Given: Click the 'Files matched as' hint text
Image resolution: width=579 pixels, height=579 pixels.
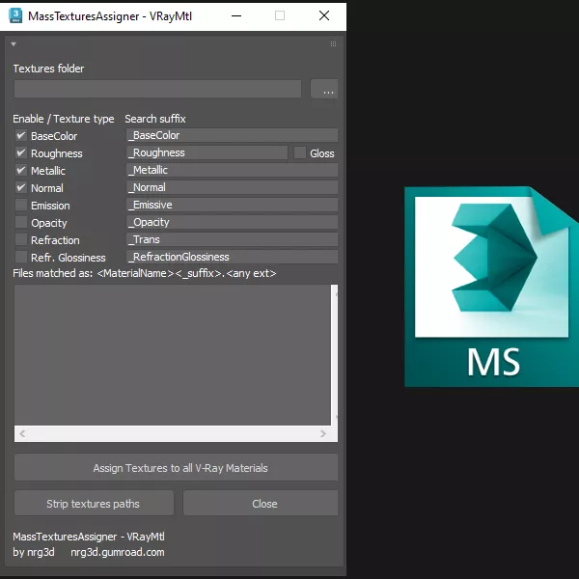Looking at the screenshot, I should [145, 273].
